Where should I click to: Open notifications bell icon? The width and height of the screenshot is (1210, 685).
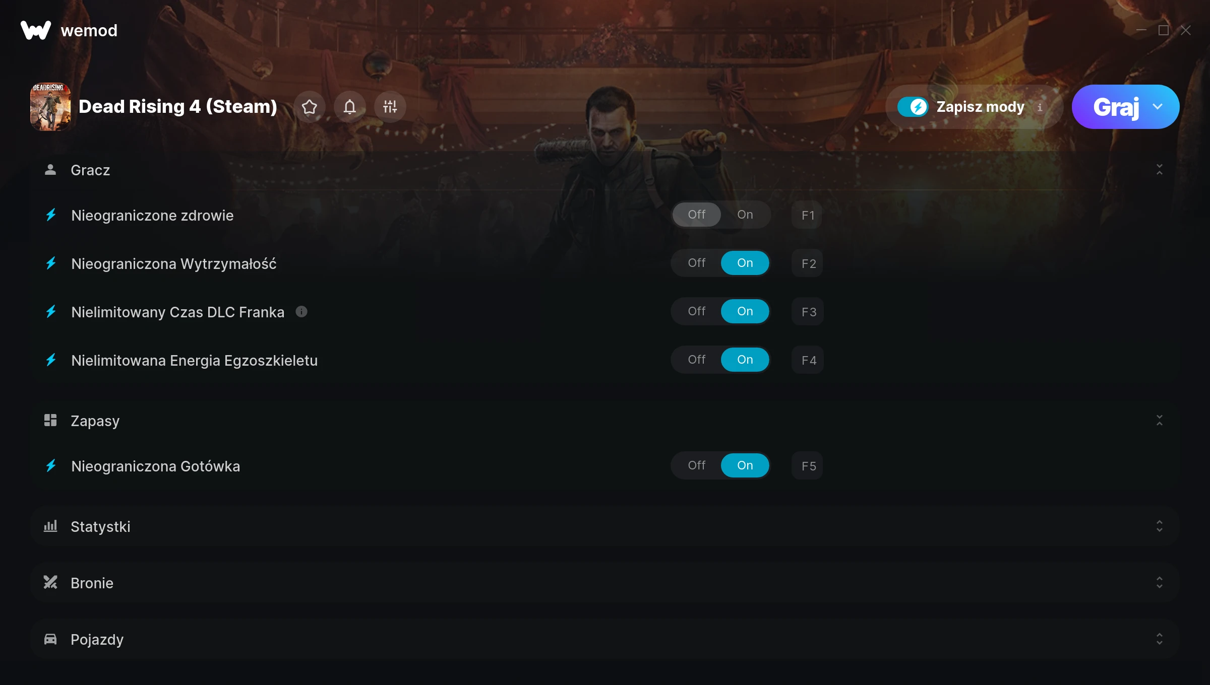click(350, 107)
